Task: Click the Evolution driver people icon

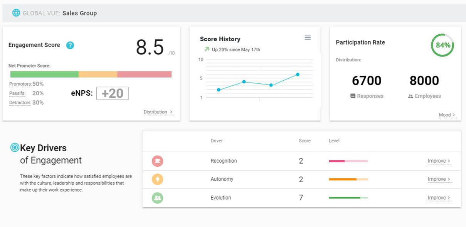Action: tap(157, 198)
